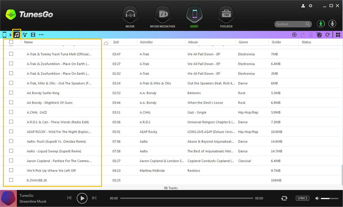This screenshot has width=343, height=207.
Task: Open the user account icon
Action: pyautogui.click(x=303, y=6)
